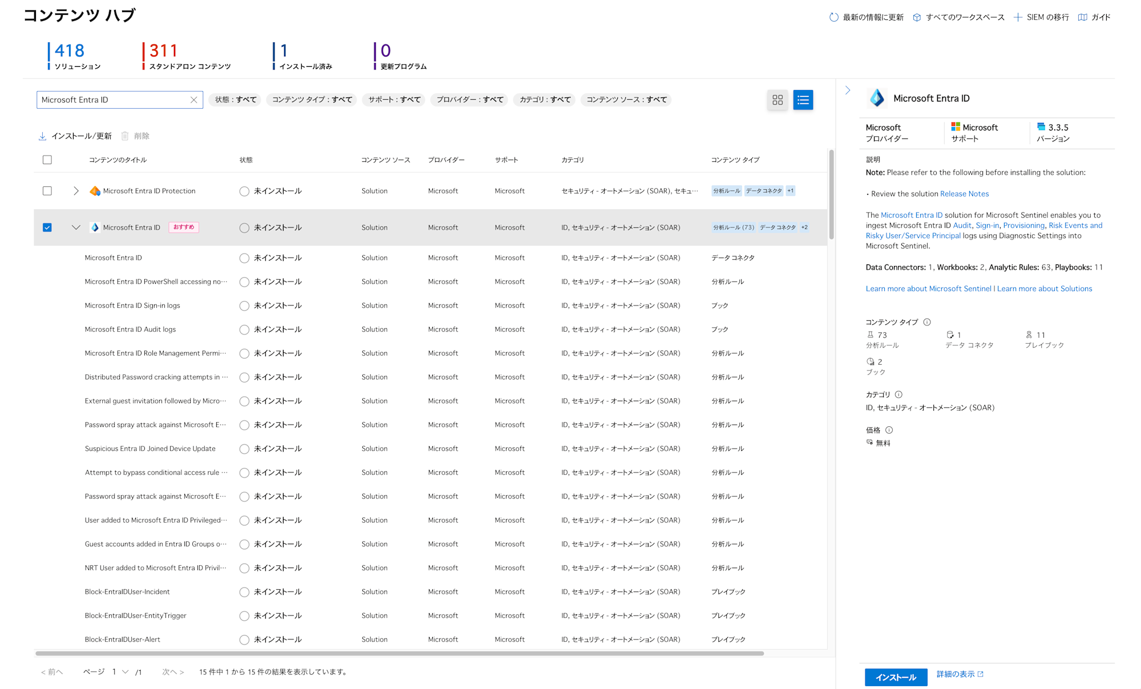Expand the Microsoft Entra ID Protection row
The image size is (1141, 689).
click(x=76, y=191)
